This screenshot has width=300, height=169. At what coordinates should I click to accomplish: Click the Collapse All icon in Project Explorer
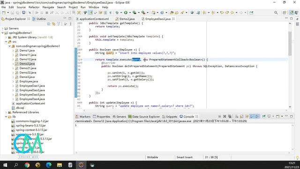point(49,24)
